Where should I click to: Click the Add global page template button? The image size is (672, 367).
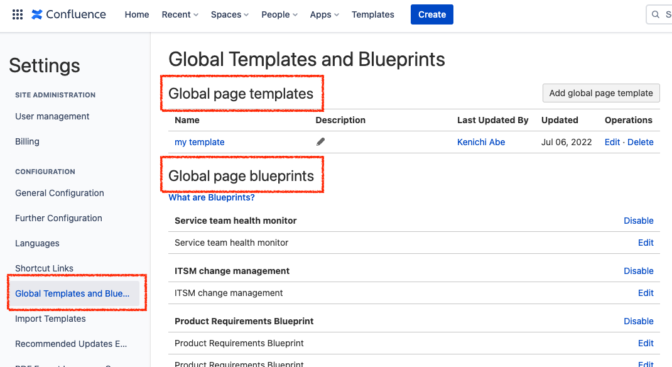click(600, 92)
